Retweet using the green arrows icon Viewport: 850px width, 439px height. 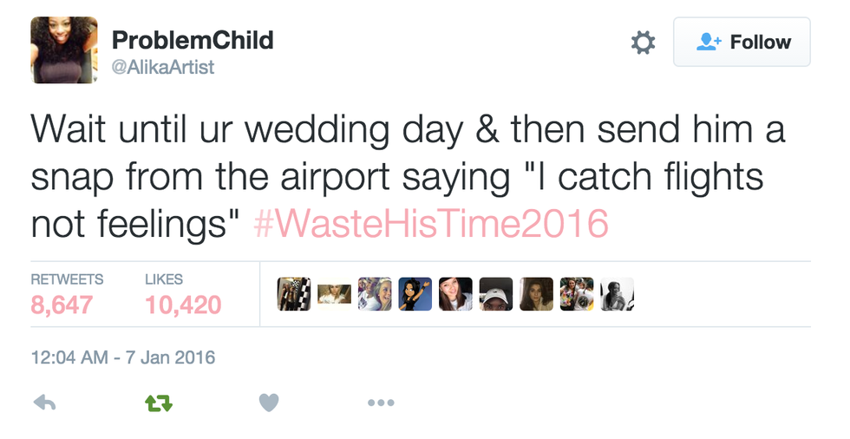pos(159,403)
